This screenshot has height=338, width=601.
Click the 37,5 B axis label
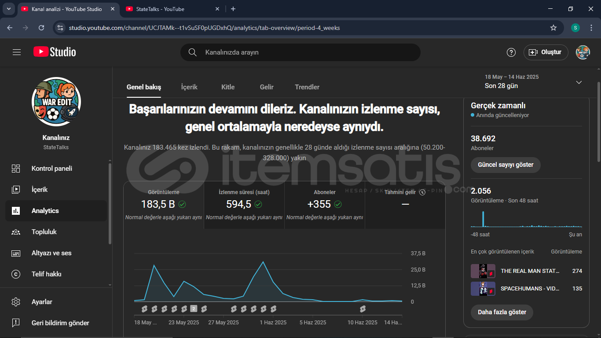pyautogui.click(x=418, y=253)
